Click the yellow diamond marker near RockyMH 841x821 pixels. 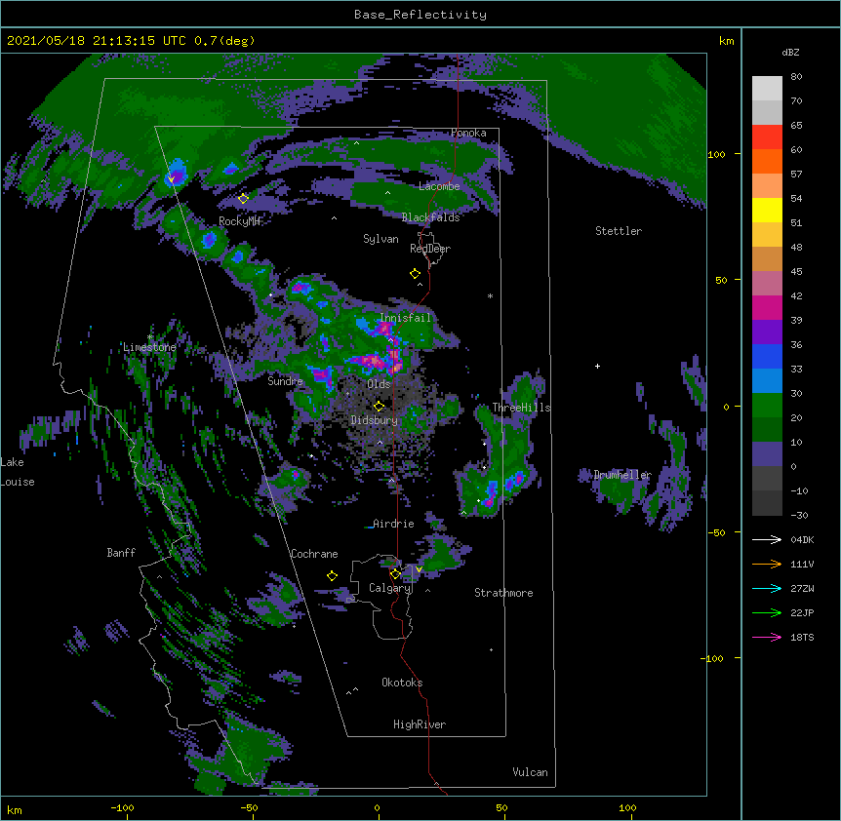[243, 198]
